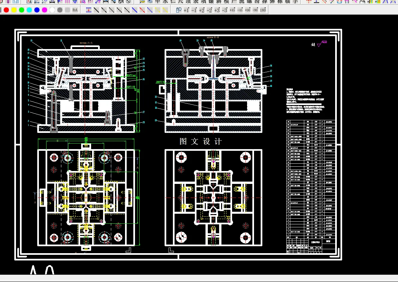Rotate by +1 degree
Screen dimensions: 398x282
(x=186, y=10)
